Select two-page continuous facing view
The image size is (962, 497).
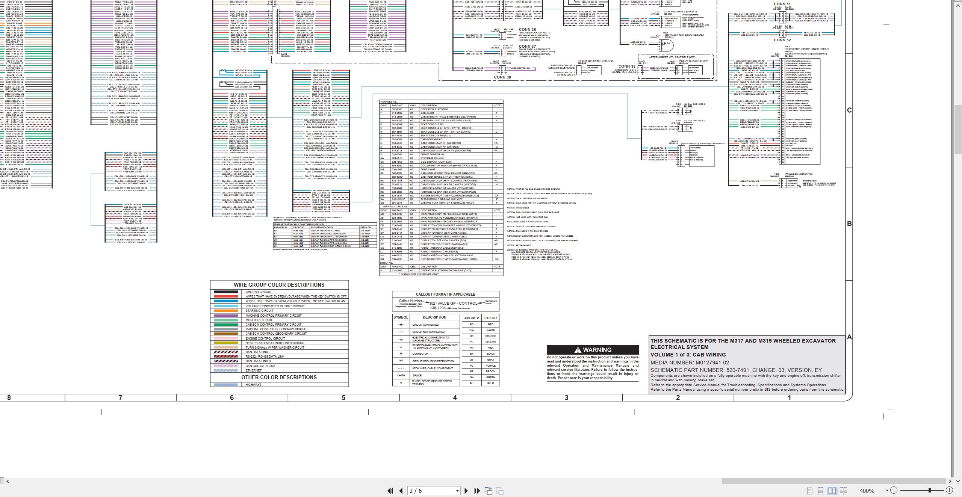843,491
